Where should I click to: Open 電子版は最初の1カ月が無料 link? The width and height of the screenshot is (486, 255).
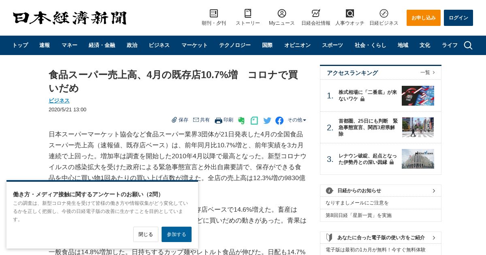tap(375, 250)
